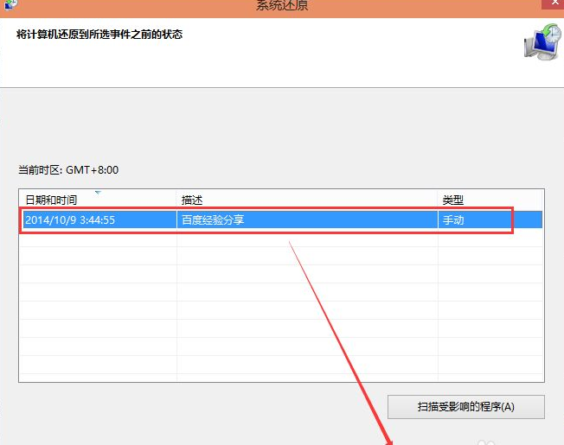The width and height of the screenshot is (564, 445).
Task: Click the sort arrow above 日期和时间 column
Action: click(x=98, y=192)
